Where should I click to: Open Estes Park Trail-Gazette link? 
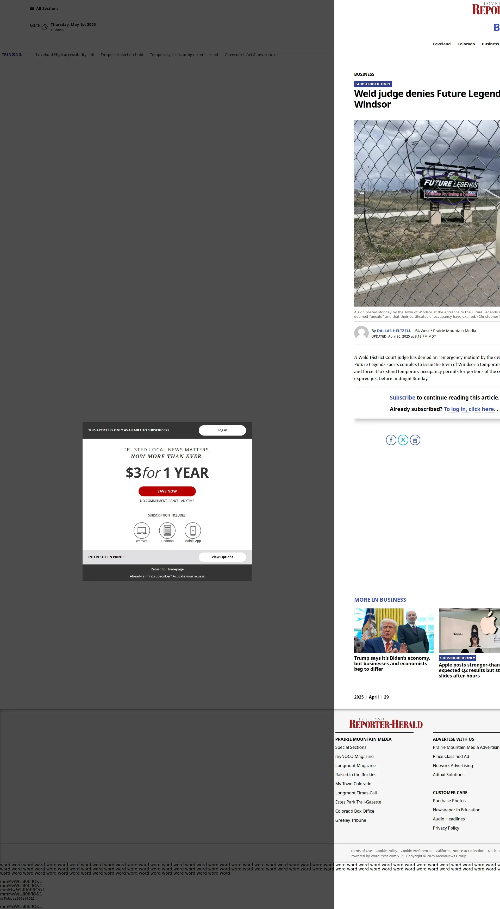click(358, 802)
